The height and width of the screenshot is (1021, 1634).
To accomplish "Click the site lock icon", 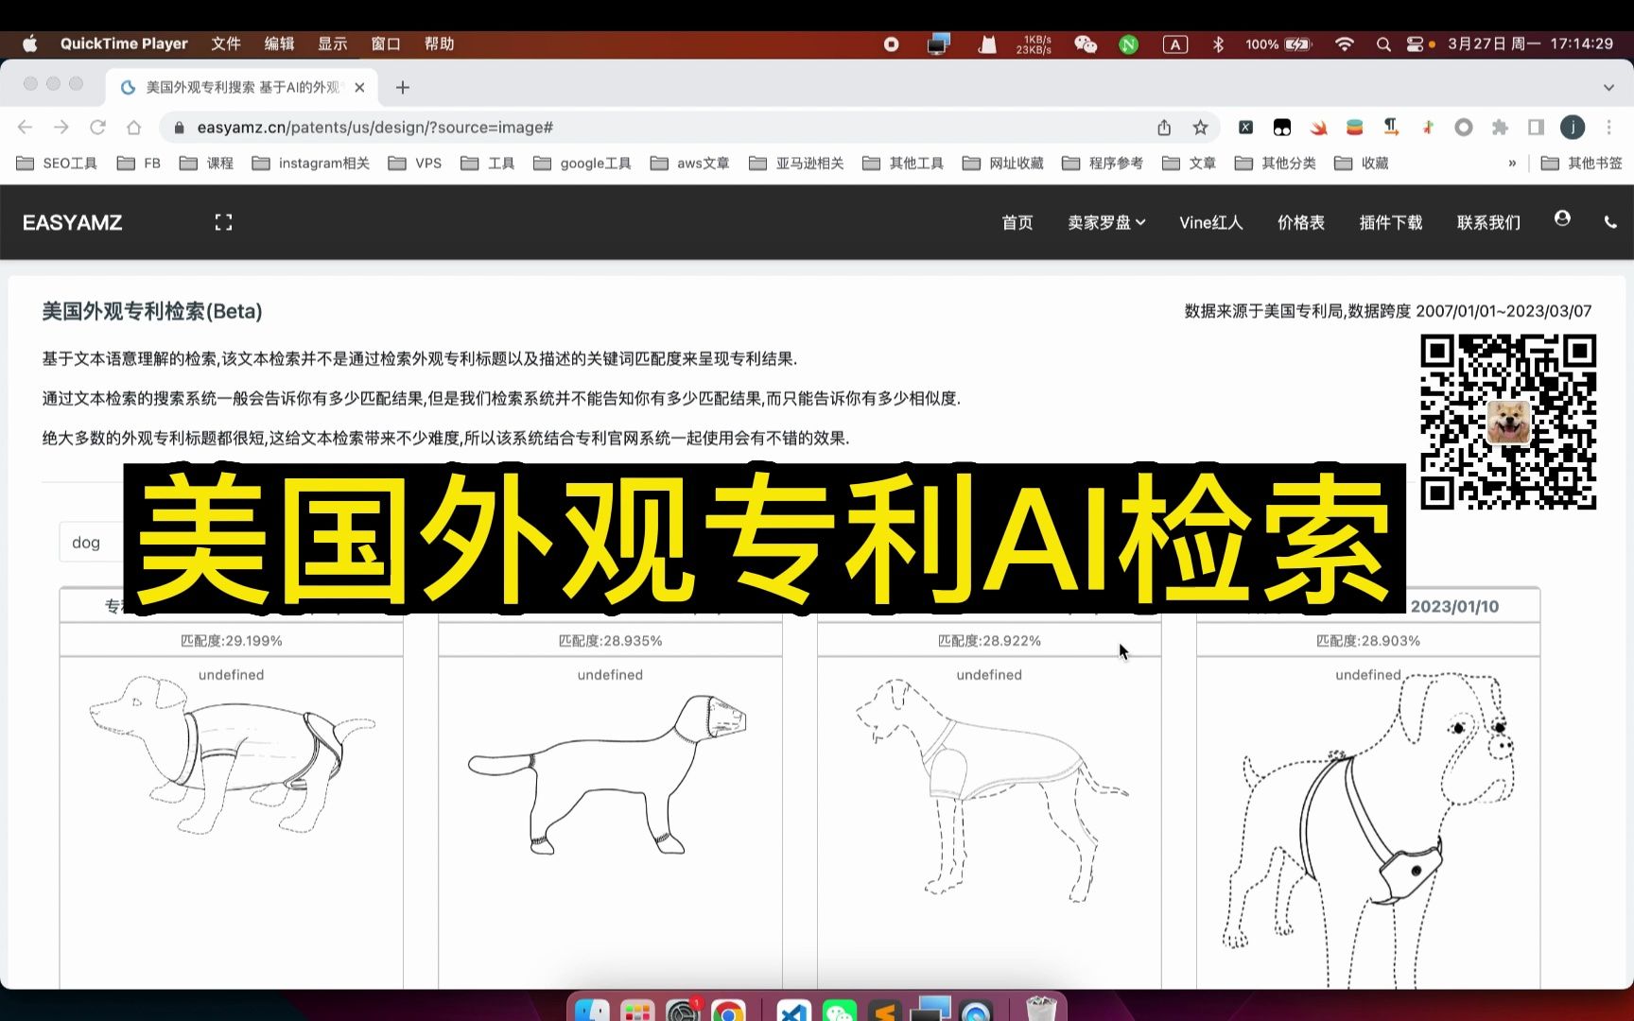I will click(180, 127).
